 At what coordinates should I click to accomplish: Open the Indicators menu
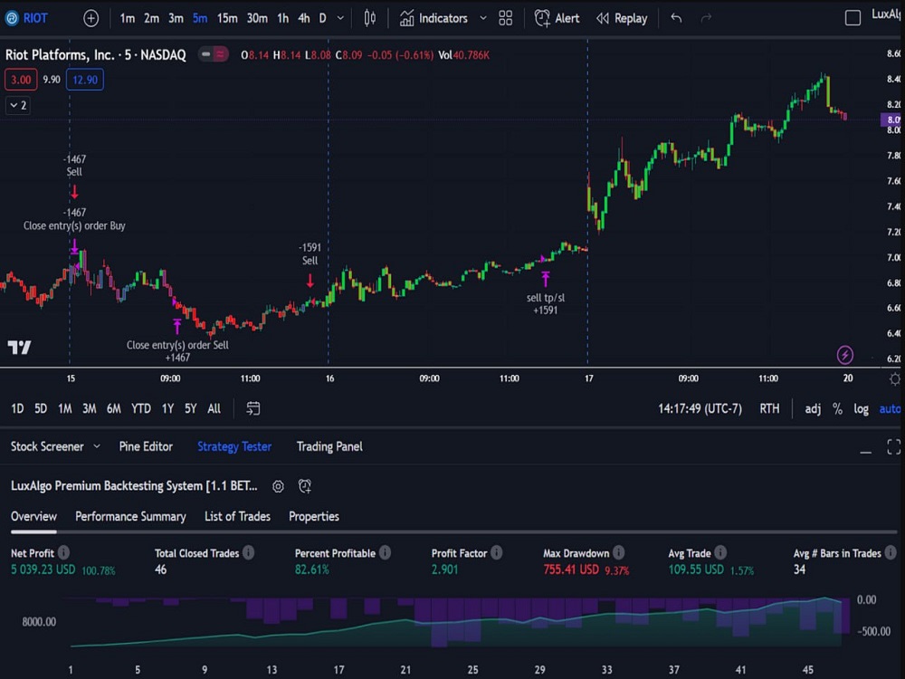(434, 18)
